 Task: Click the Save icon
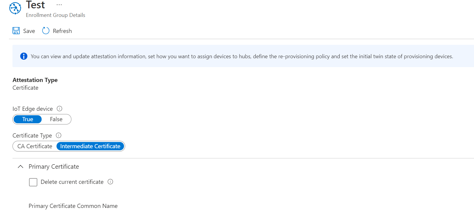pyautogui.click(x=16, y=31)
